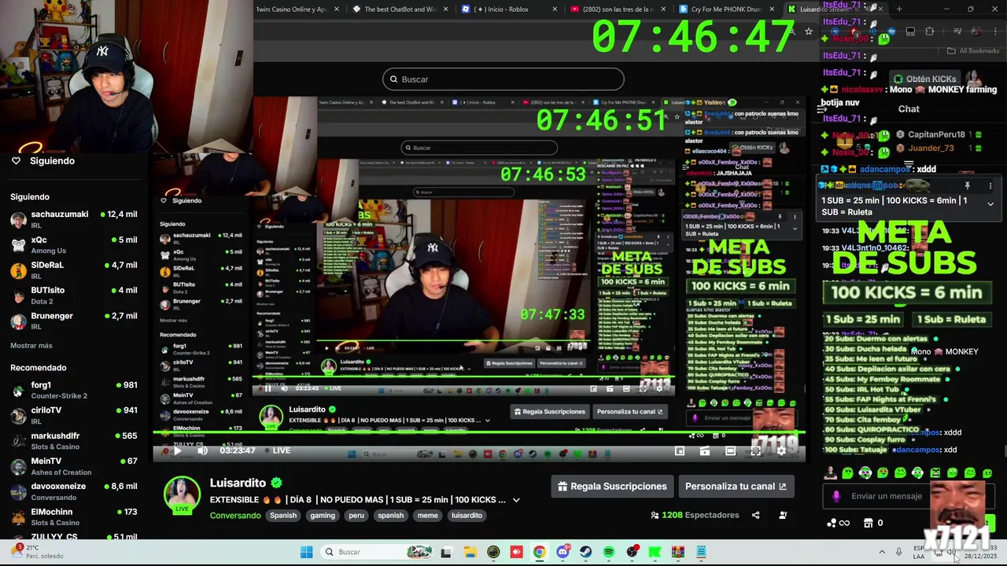Open SiDeRaL channel in sidebar
This screenshot has width=1007, height=566.
[x=75, y=270]
